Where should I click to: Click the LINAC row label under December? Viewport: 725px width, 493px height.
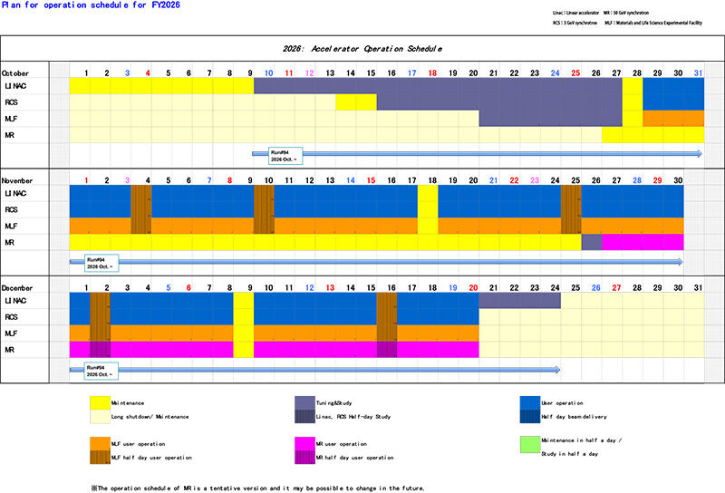(15, 301)
